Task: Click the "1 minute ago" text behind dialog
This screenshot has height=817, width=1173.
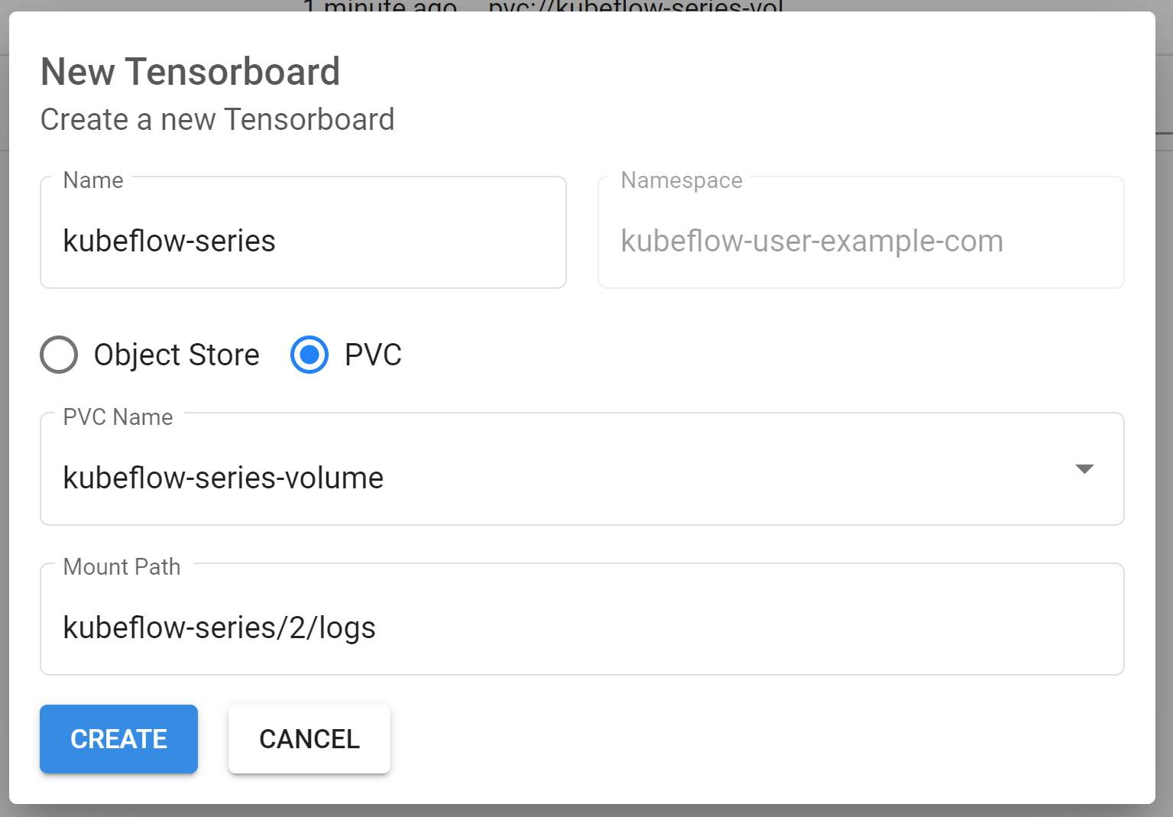Action: pyautogui.click(x=380, y=6)
